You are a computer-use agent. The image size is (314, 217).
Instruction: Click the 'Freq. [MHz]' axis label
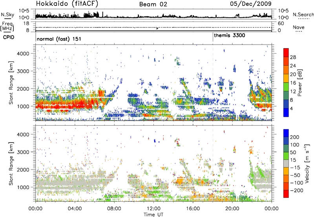pos(7,27)
